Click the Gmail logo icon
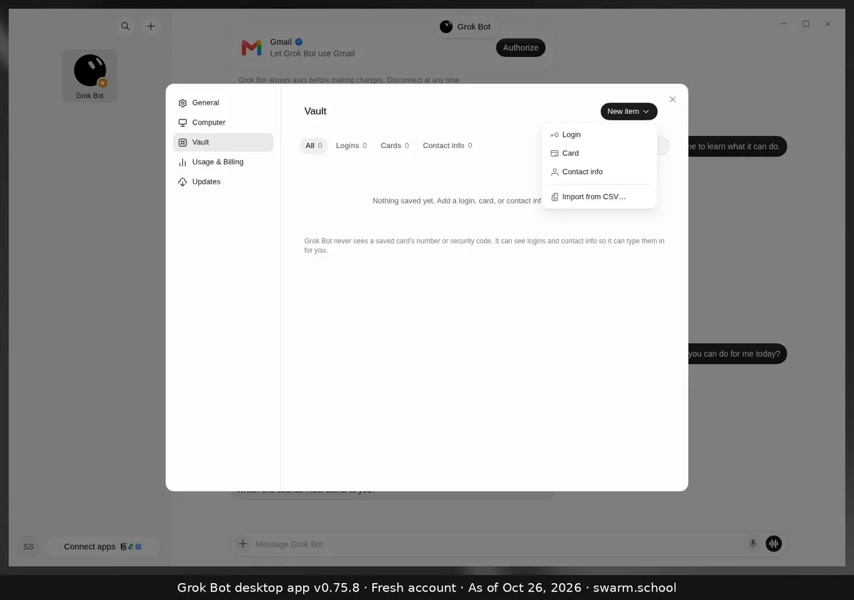The image size is (854, 600). point(251,48)
